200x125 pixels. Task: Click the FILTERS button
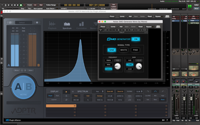point(129,91)
